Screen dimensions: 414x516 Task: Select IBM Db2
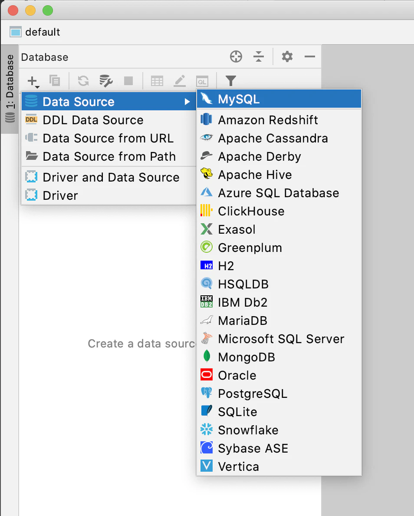click(x=279, y=302)
